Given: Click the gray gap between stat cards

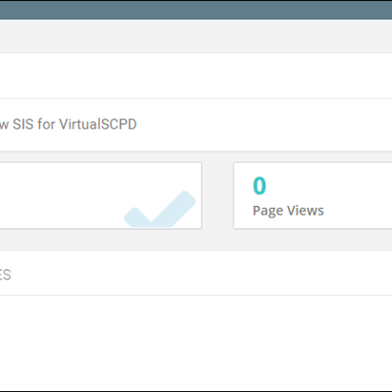Looking at the screenshot, I should (x=218, y=195).
